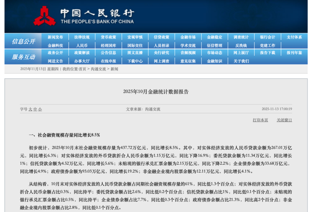The height and width of the screenshot is (212, 315).
Task: Navigate to 政策解读
Action: click(82, 53)
